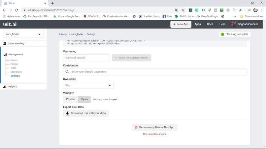Select Traits in the Management tree
The height and width of the screenshot is (149, 266).
tap(14, 68)
